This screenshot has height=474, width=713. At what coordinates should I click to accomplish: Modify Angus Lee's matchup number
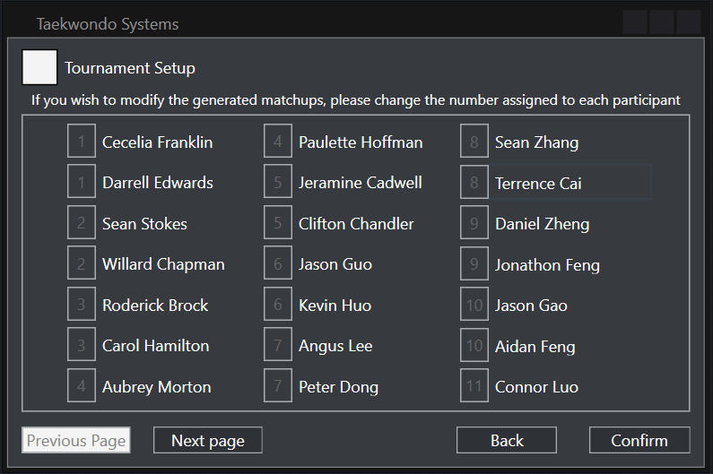pos(278,346)
